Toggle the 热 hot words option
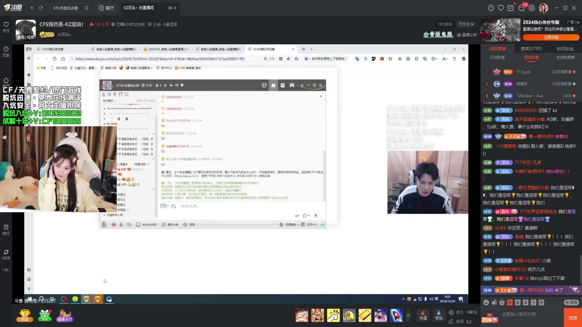 click(x=533, y=302)
